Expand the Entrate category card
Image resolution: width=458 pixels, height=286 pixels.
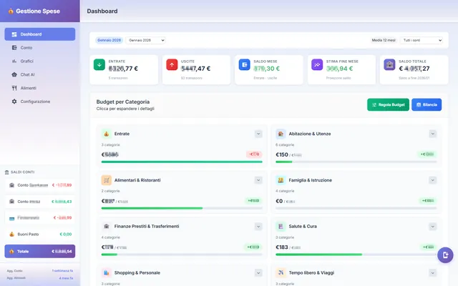(x=258, y=134)
